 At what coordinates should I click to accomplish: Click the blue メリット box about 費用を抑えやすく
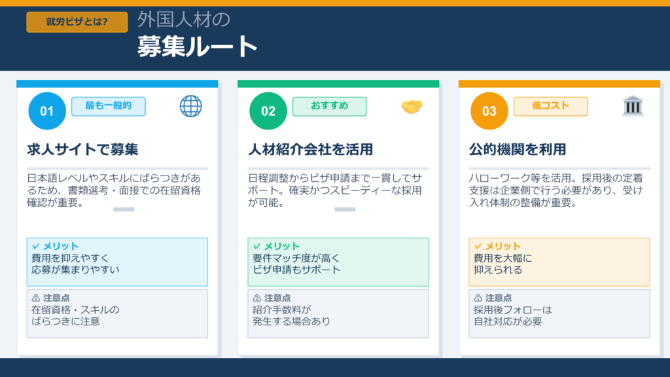pos(117,262)
